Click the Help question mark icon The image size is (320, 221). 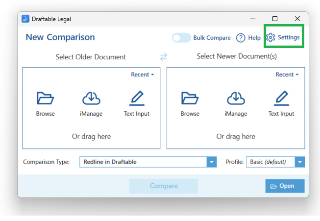(241, 38)
